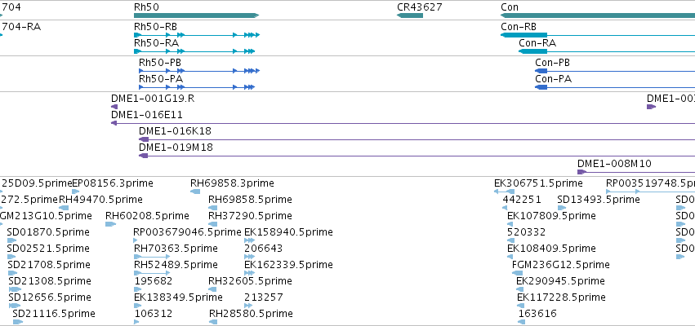Screen dimensions: 695x326
Task: Click the DME1-016K18 clone label
Action: pyautogui.click(x=175, y=131)
